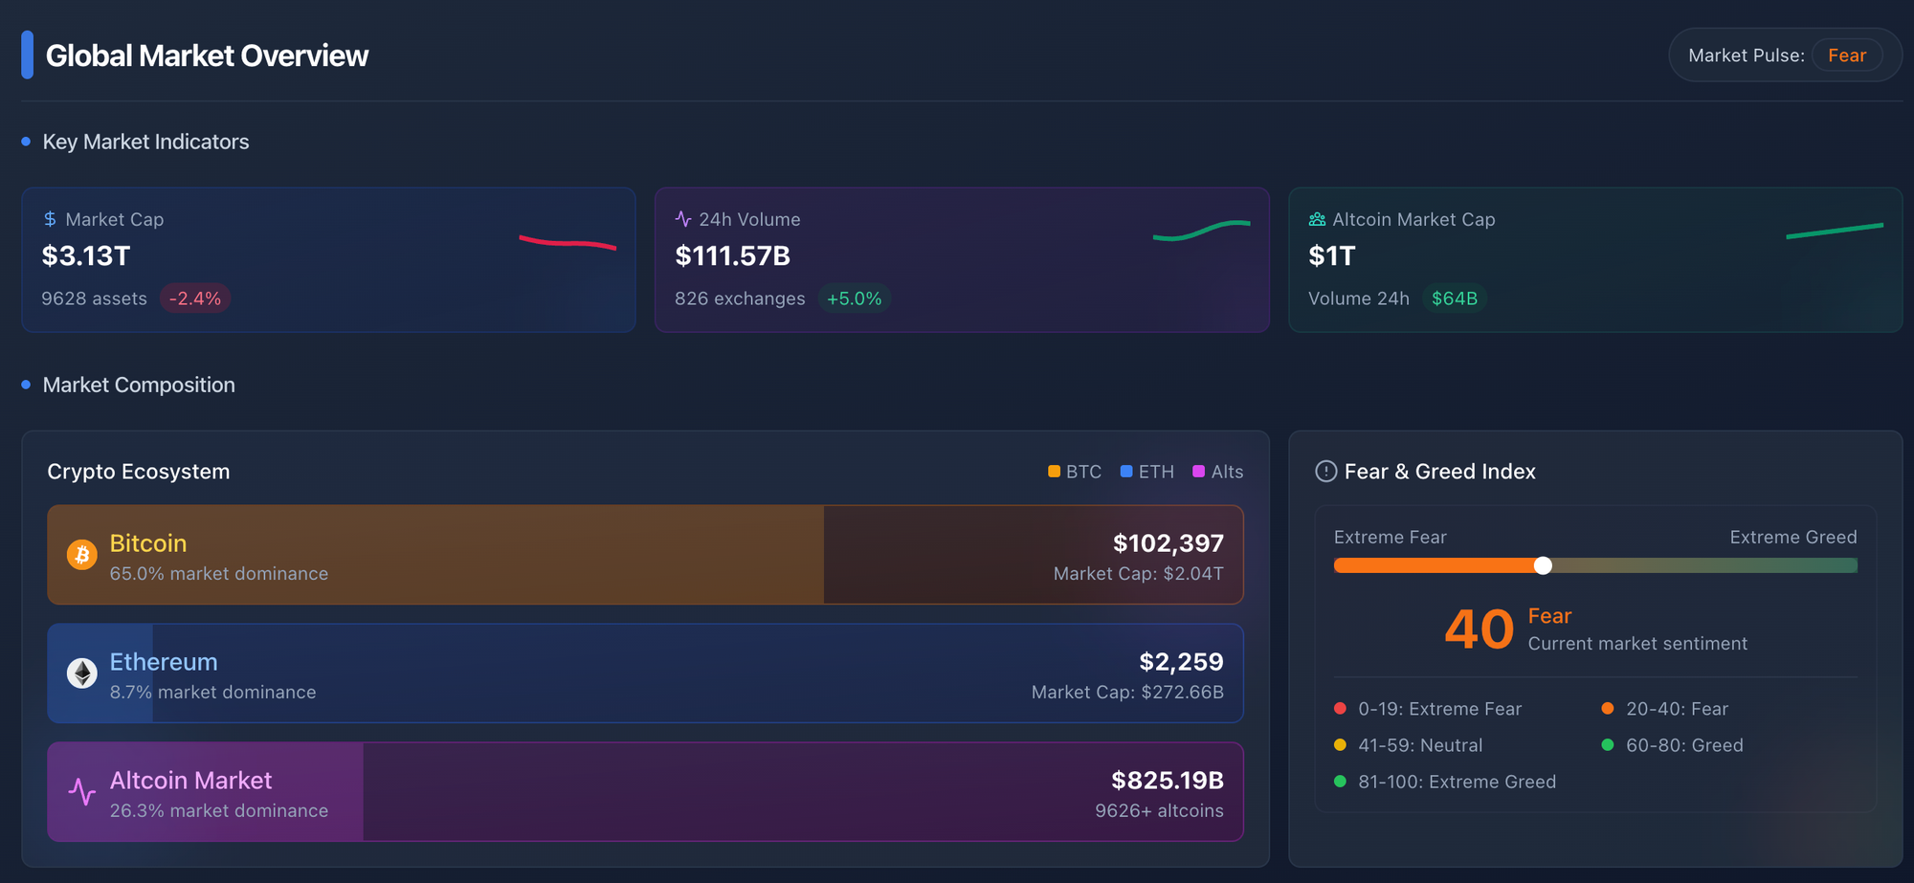Click the Fear & Greed score 40

(1479, 629)
